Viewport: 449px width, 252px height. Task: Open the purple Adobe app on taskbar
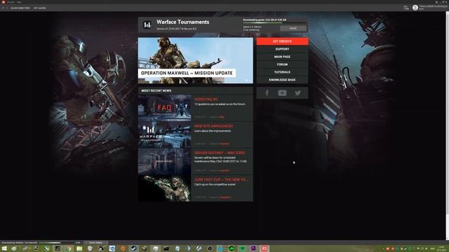(x=253, y=248)
